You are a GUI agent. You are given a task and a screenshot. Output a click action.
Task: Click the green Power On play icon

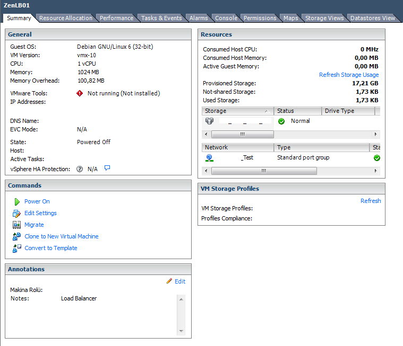coord(17,202)
